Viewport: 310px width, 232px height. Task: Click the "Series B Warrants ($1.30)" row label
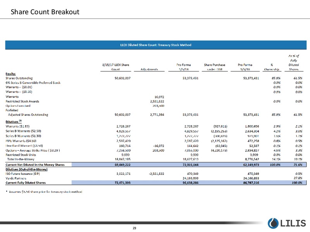click(x=23, y=136)
